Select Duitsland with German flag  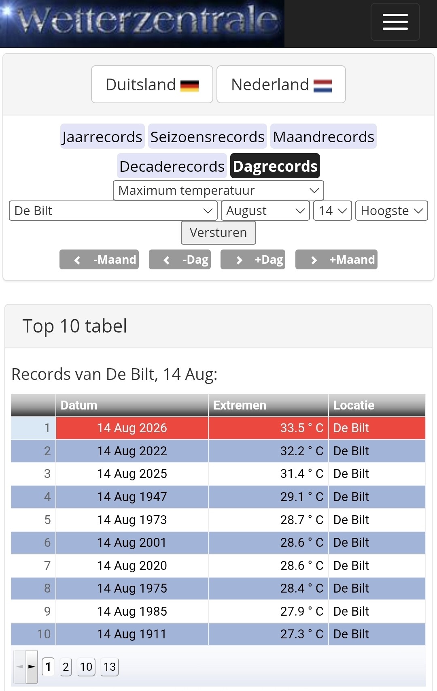(152, 84)
